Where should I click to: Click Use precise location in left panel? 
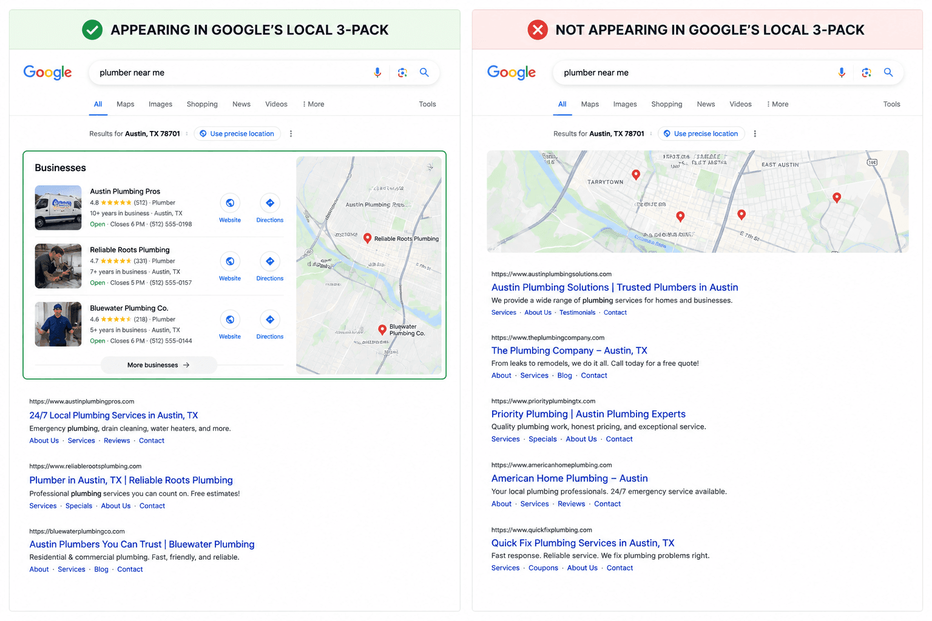point(237,134)
